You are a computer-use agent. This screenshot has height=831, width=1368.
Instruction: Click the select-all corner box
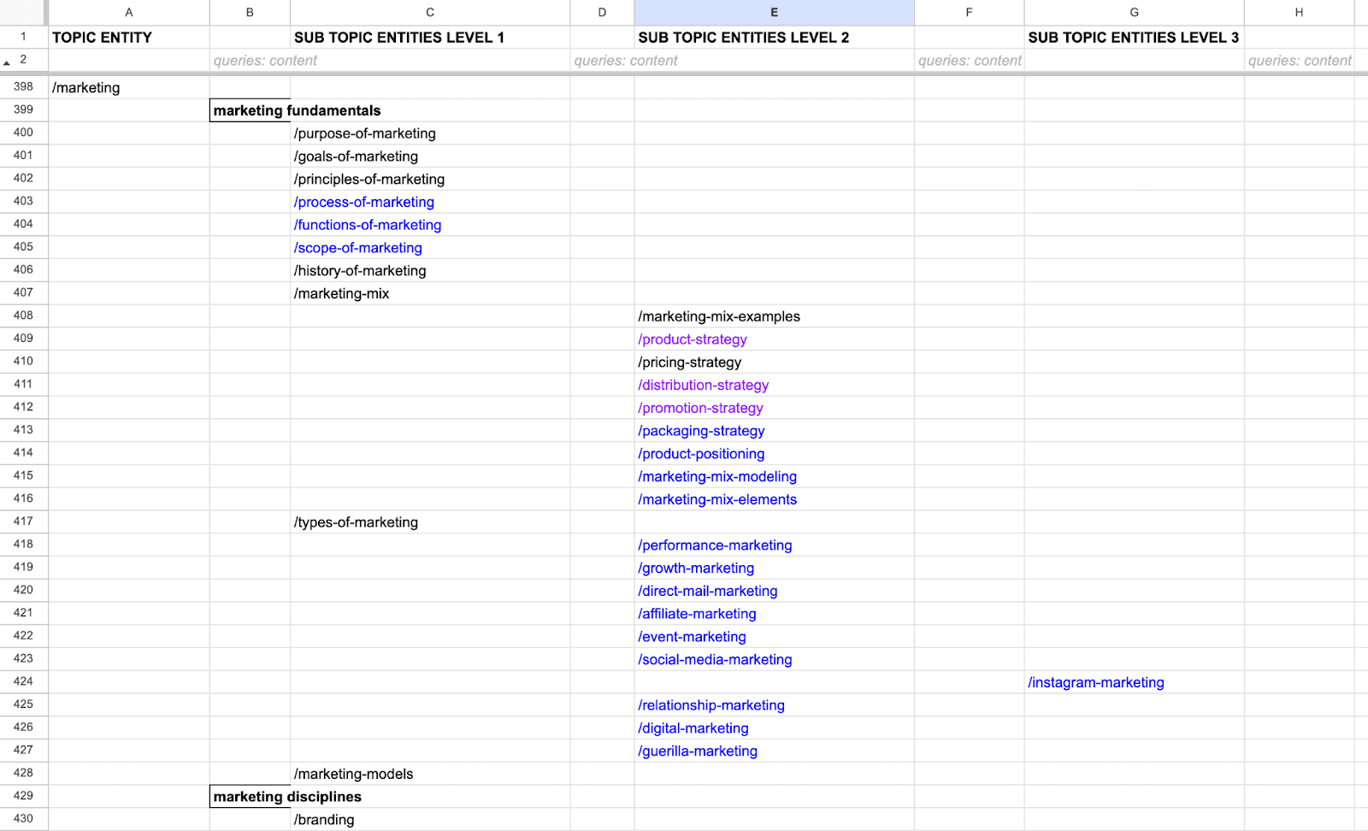click(x=23, y=12)
